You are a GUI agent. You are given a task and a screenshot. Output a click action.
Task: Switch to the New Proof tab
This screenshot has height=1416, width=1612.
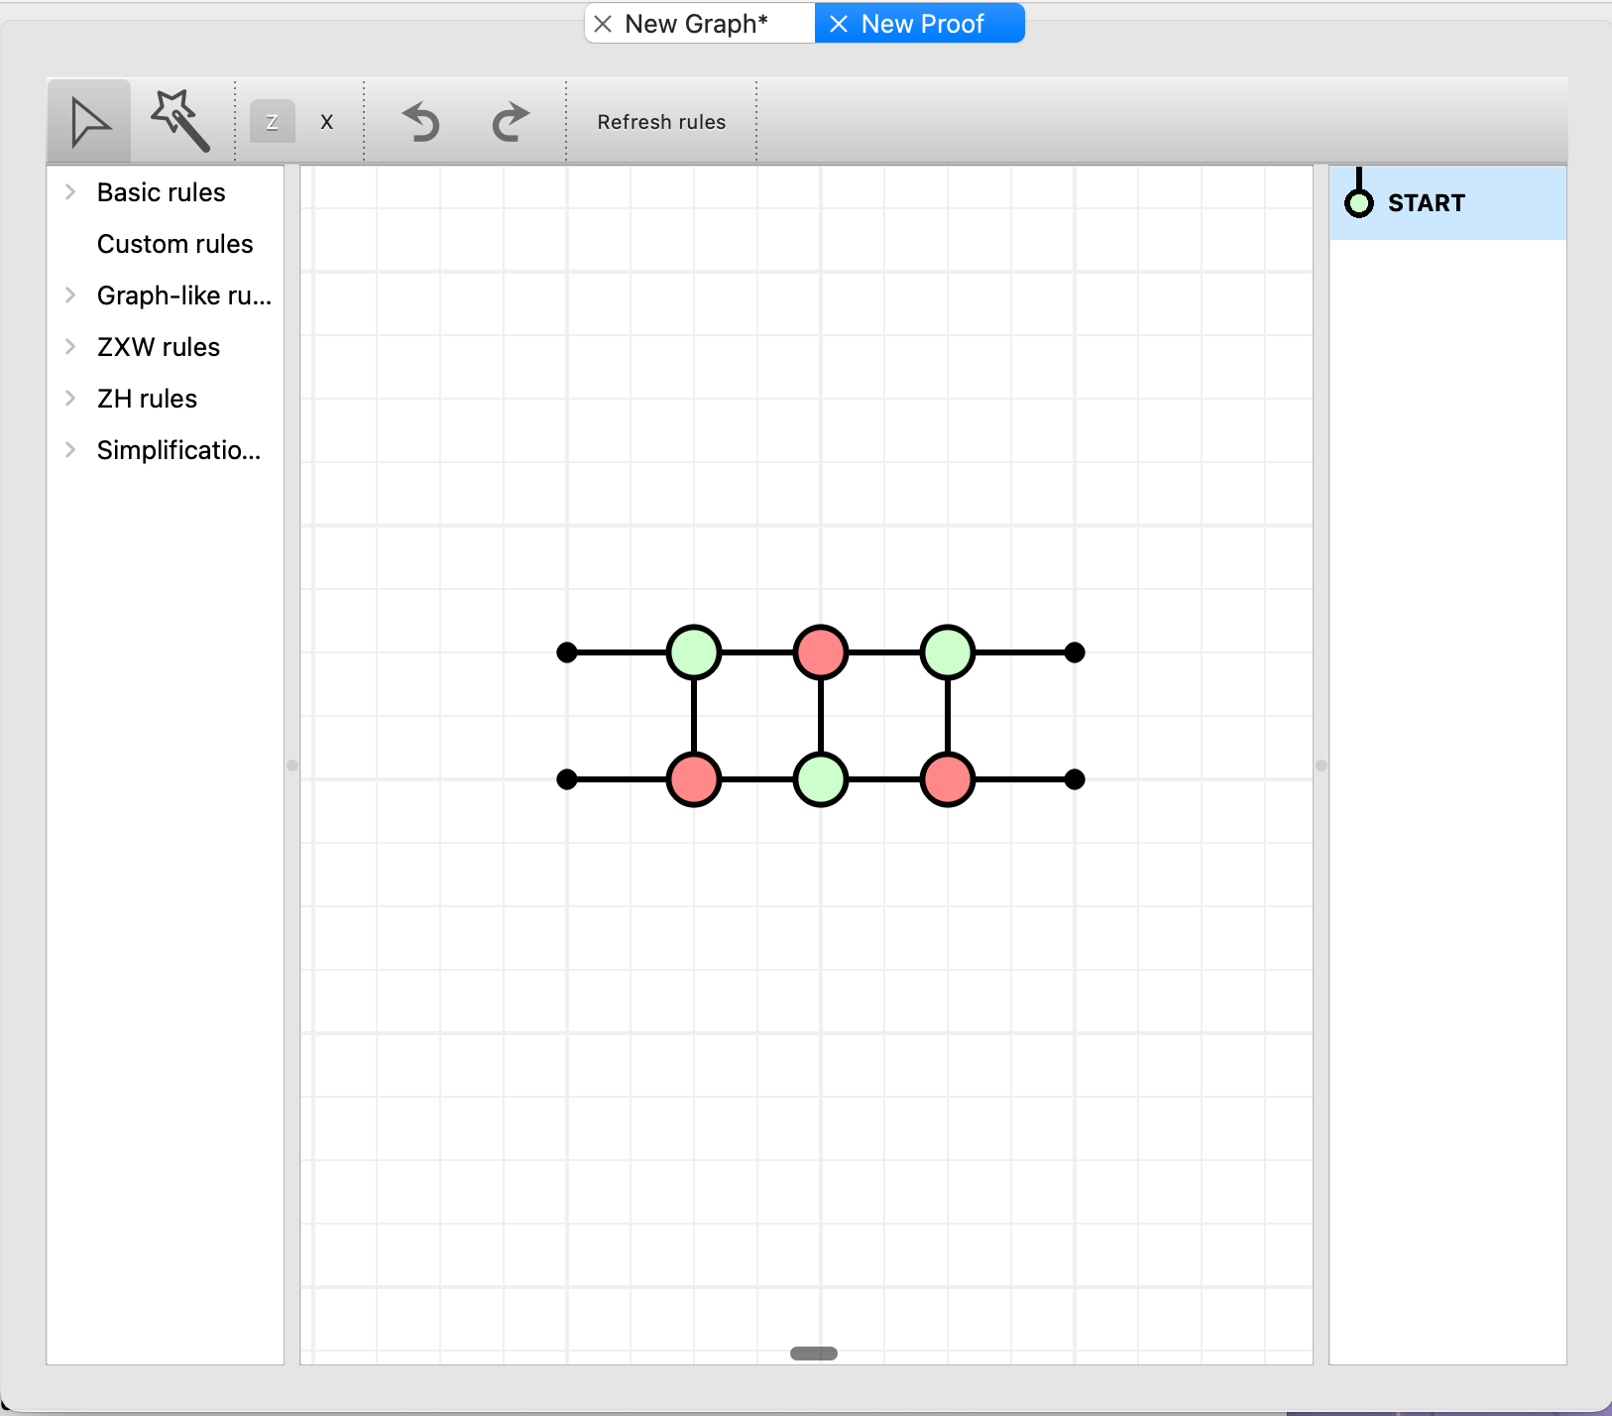[922, 24]
